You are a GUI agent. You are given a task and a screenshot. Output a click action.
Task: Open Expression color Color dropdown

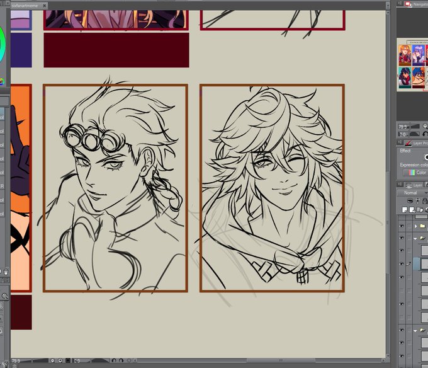pyautogui.click(x=415, y=173)
